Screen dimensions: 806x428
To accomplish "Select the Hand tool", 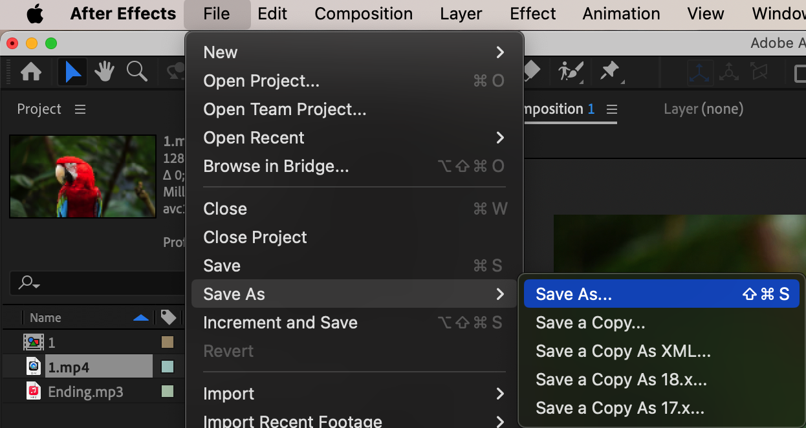I will [x=104, y=72].
